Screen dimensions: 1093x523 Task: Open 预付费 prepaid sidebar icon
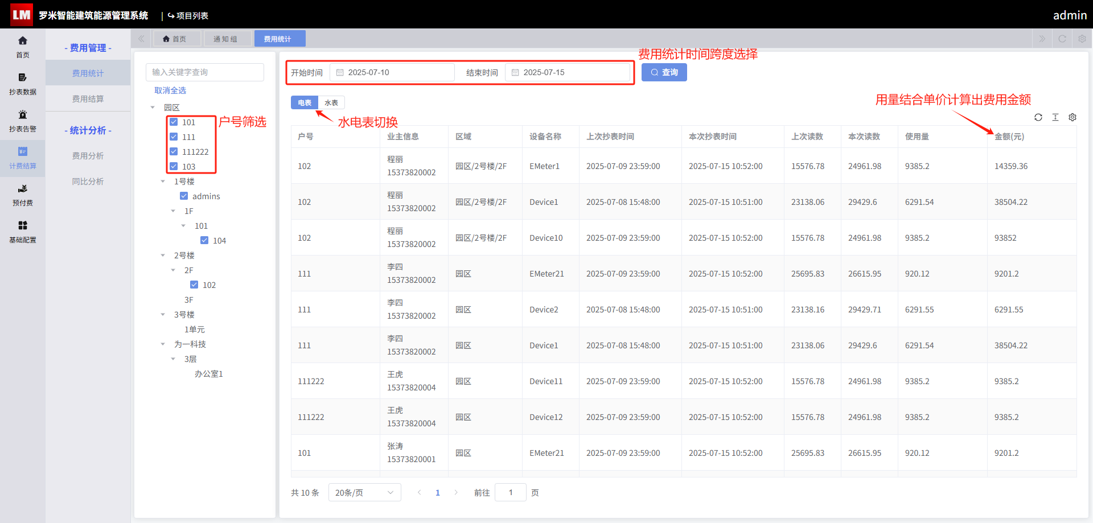tap(23, 195)
